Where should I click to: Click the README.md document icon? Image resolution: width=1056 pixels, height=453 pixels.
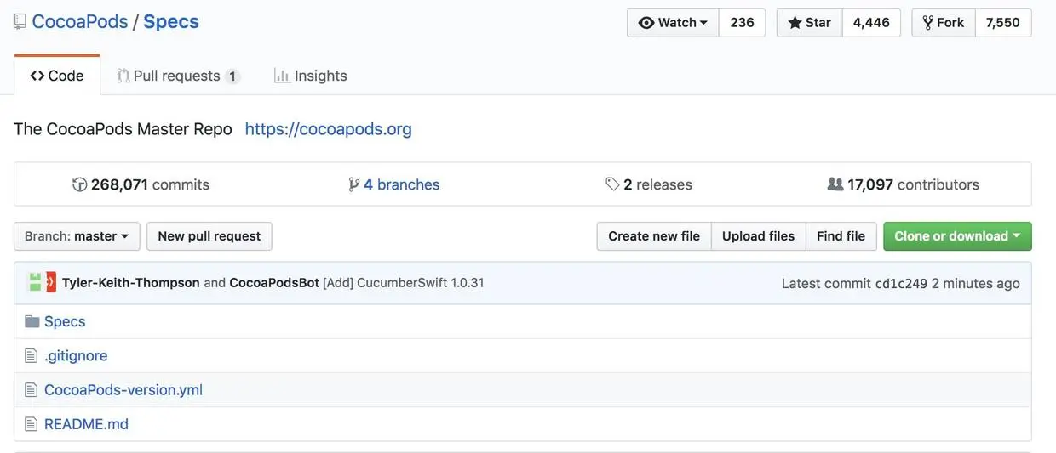[32, 423]
